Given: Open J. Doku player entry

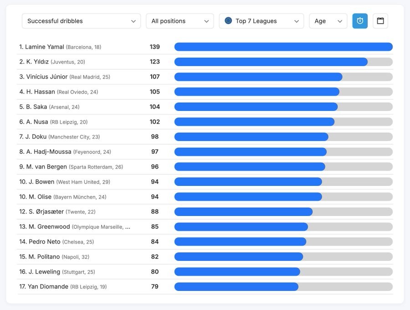Looking at the screenshot, I should point(36,137).
